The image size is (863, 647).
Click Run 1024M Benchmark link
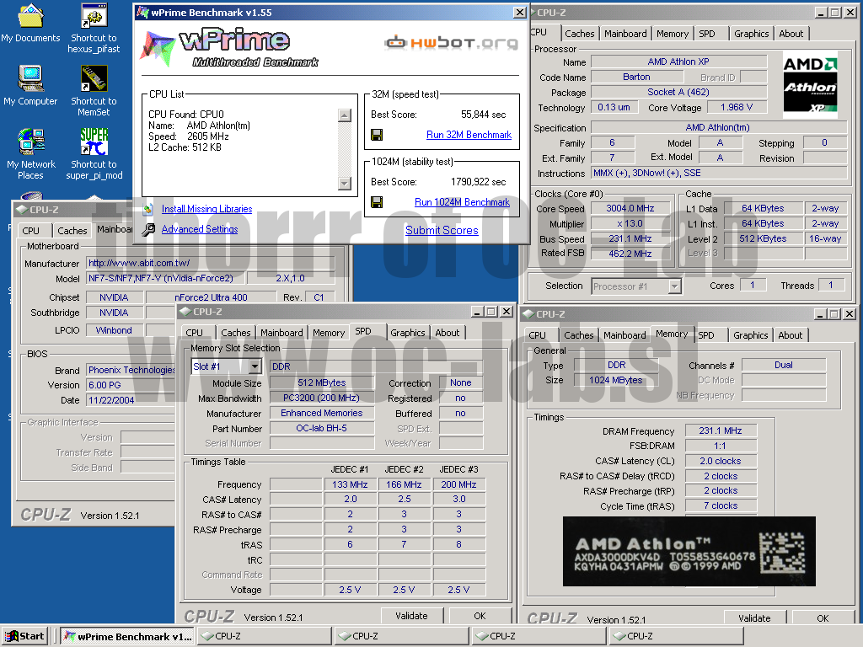pos(463,202)
